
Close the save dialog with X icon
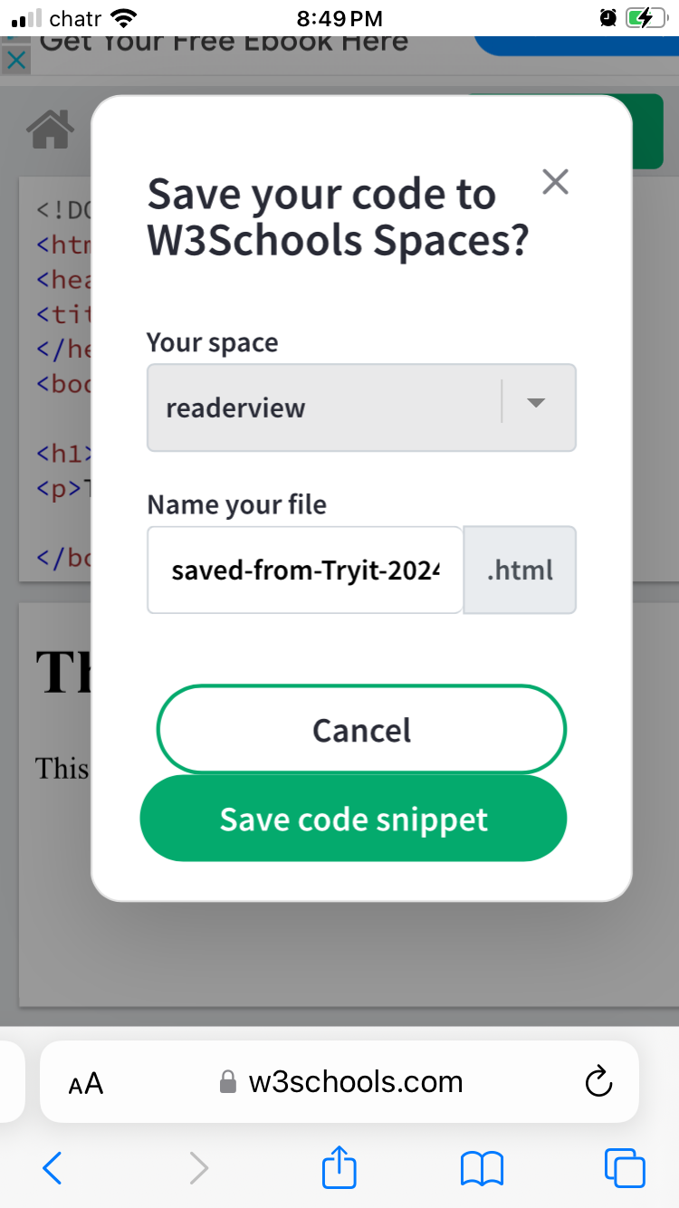pos(555,182)
